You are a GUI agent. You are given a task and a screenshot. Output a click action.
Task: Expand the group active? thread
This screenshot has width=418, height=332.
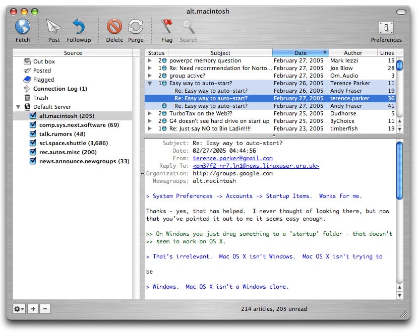tap(150, 76)
